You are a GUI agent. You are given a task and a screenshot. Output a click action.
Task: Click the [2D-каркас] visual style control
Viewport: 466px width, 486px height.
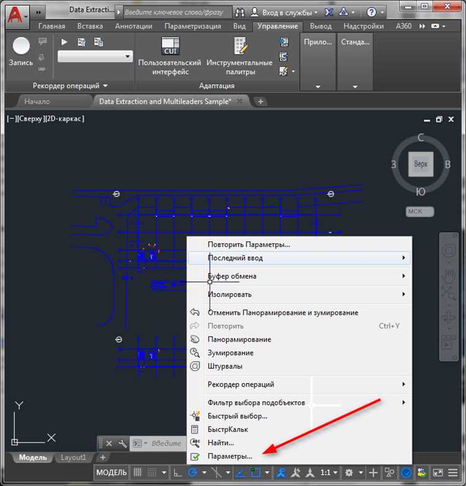(65, 119)
